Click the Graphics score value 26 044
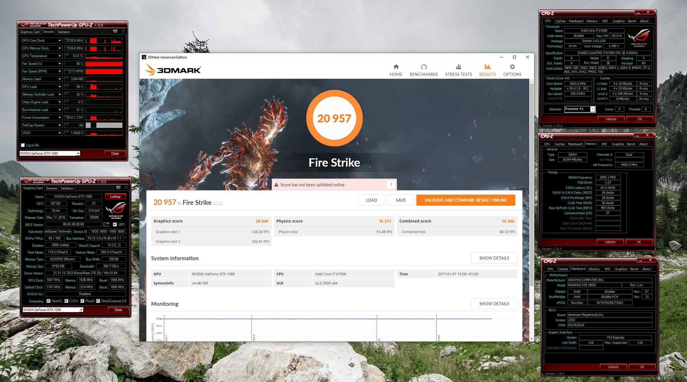Viewport: 687px width, 382px height. point(262,221)
